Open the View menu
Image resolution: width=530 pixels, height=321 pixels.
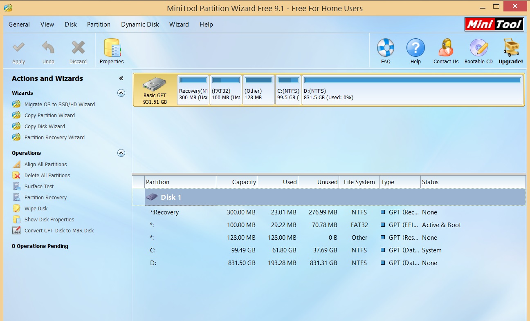(47, 25)
